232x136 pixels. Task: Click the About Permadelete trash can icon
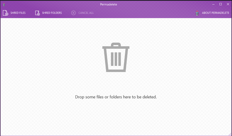coord(197,13)
